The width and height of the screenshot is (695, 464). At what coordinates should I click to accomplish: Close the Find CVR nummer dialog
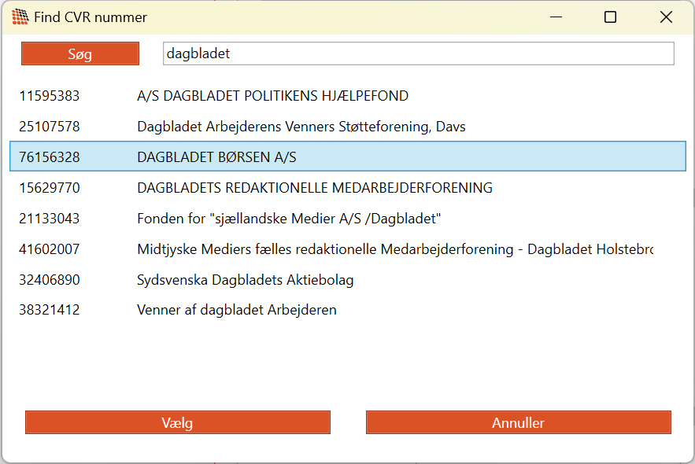click(x=666, y=17)
